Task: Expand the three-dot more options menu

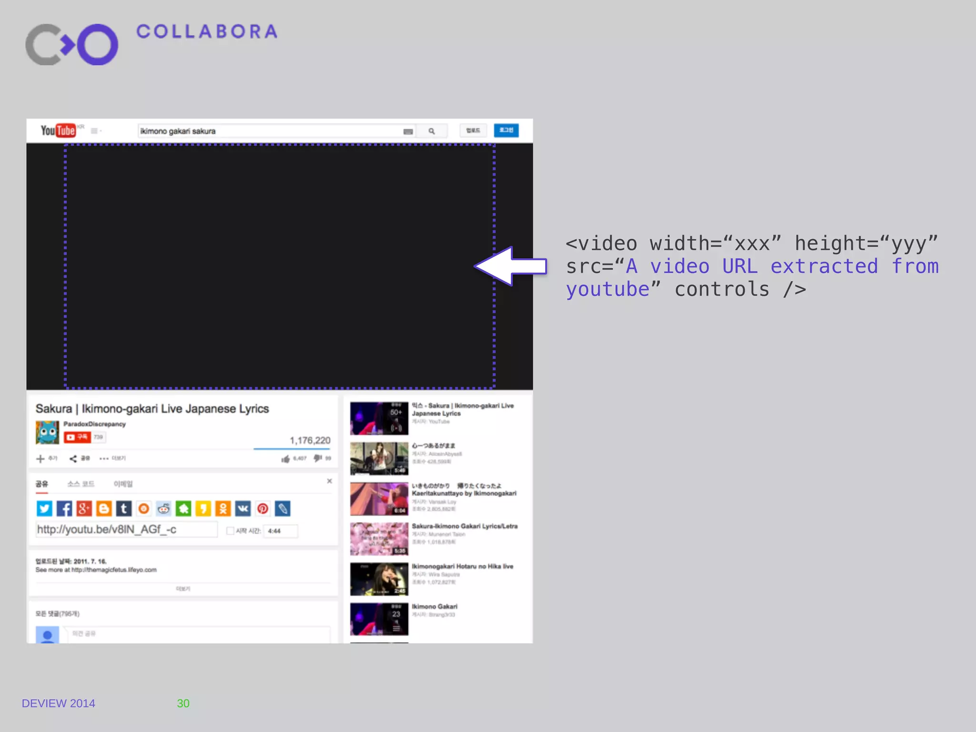Action: click(104, 458)
